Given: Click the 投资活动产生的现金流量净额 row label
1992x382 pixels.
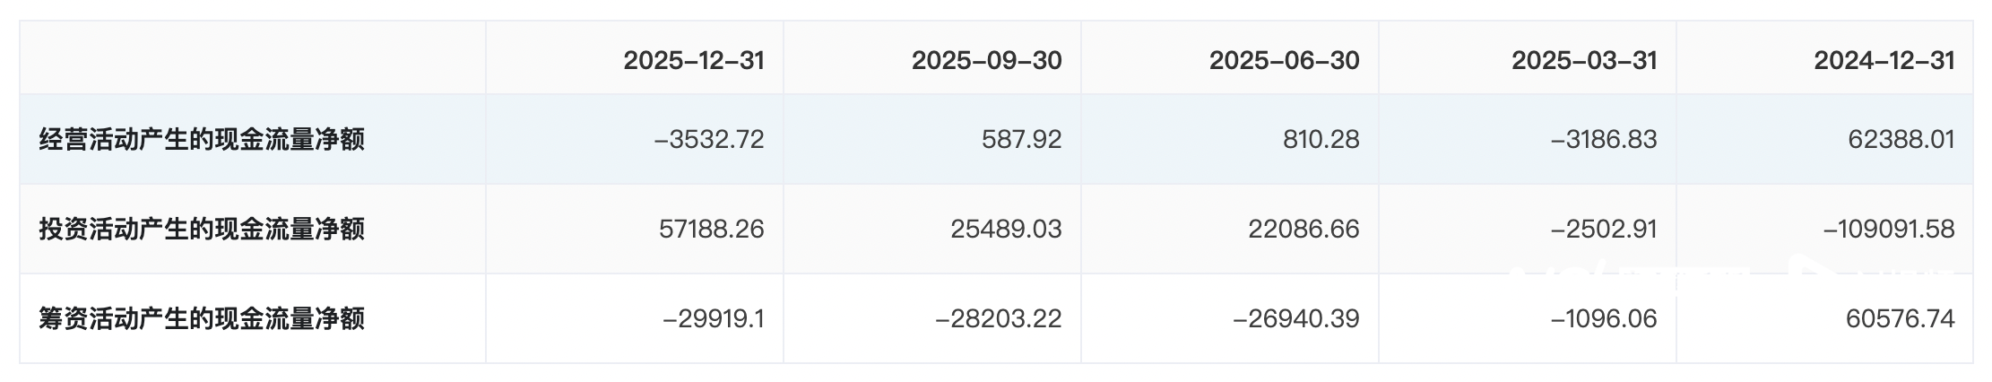Looking at the screenshot, I should tap(202, 230).
